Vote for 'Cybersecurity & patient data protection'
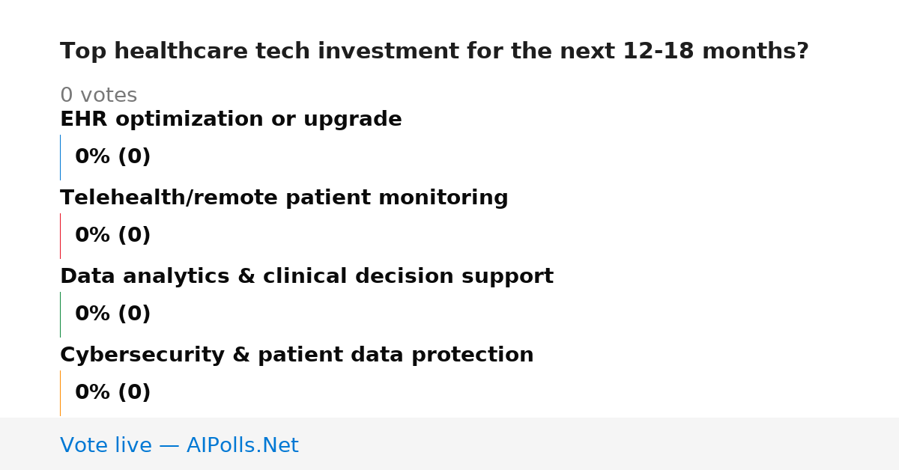The width and height of the screenshot is (899, 470). click(297, 355)
